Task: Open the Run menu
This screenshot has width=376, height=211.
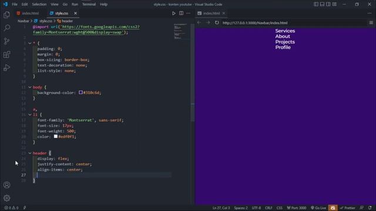Action: click(x=75, y=4)
